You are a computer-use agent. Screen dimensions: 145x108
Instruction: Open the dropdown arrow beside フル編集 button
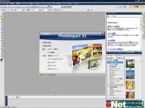144,7
